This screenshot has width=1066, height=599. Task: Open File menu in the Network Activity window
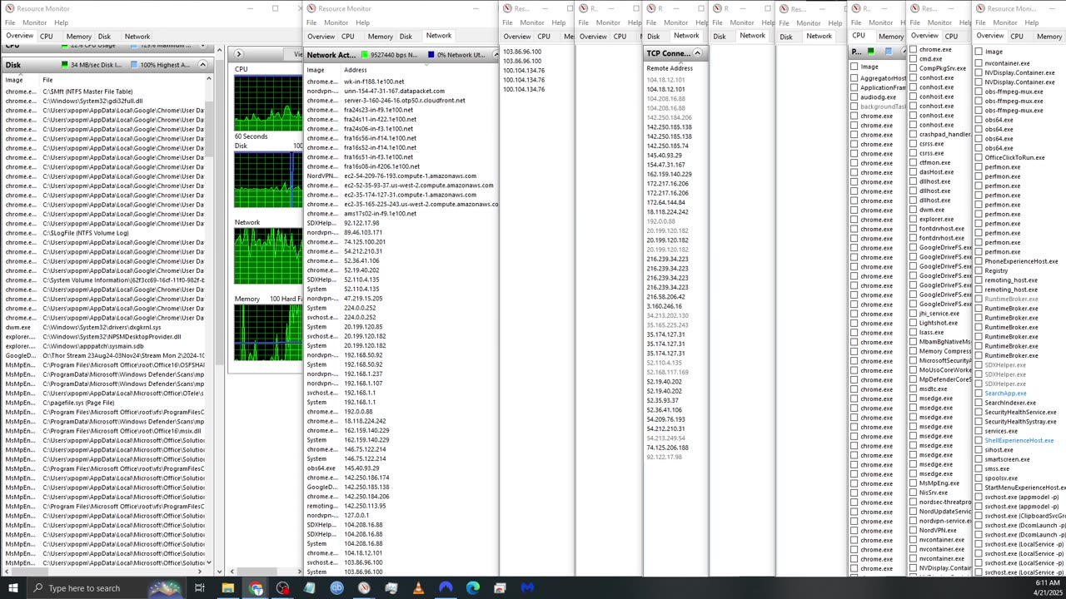[311, 22]
